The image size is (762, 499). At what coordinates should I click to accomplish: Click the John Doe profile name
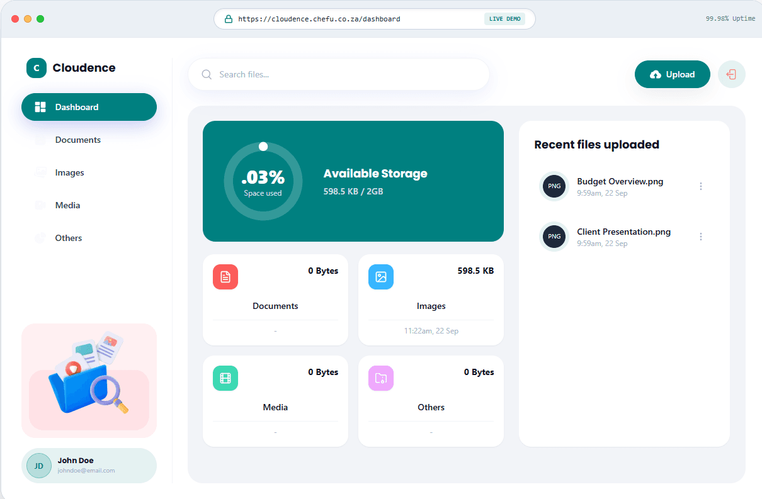pos(76,461)
